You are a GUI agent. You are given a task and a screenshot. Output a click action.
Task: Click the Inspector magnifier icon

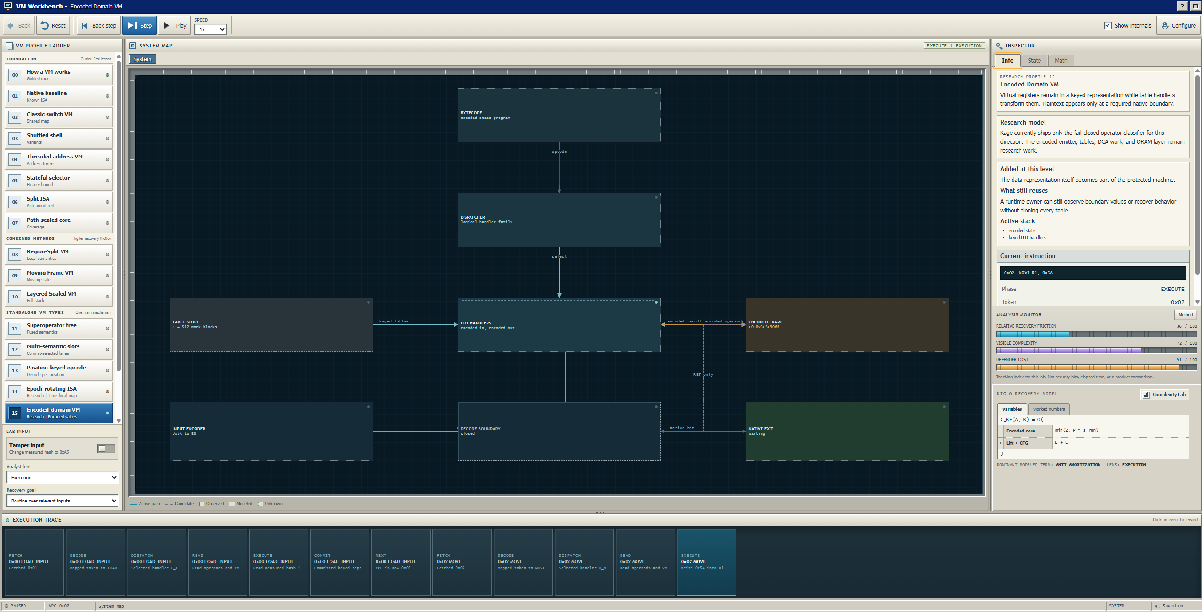(x=999, y=46)
